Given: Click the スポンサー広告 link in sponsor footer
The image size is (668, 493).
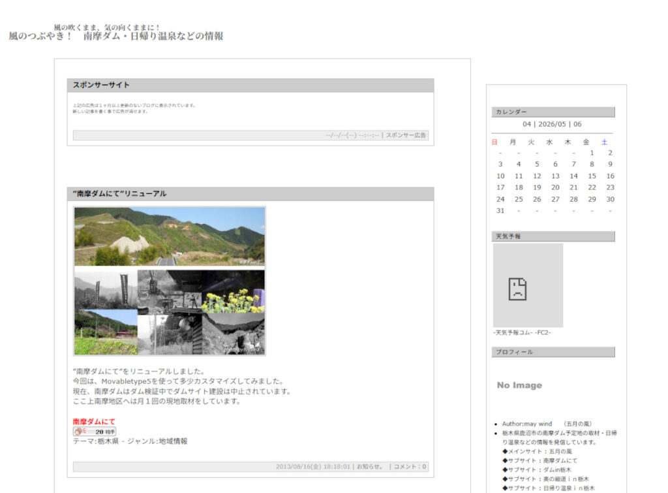Looking at the screenshot, I should tap(406, 135).
